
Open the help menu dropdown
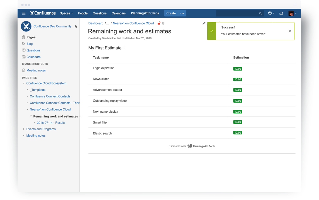(271, 13)
